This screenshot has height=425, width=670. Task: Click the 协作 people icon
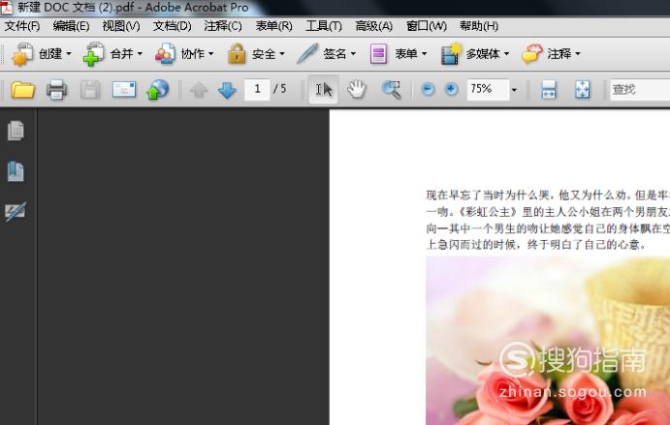pos(165,54)
